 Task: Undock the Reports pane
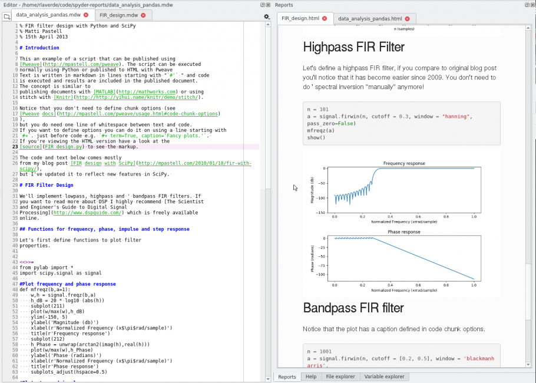coord(527,5)
